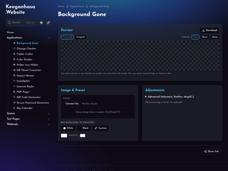This screenshot has width=228, height=171.
Task: Select the Processed preview view
Action: click(x=67, y=37)
